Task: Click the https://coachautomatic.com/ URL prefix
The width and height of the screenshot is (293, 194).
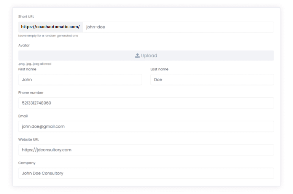Action: (50, 27)
